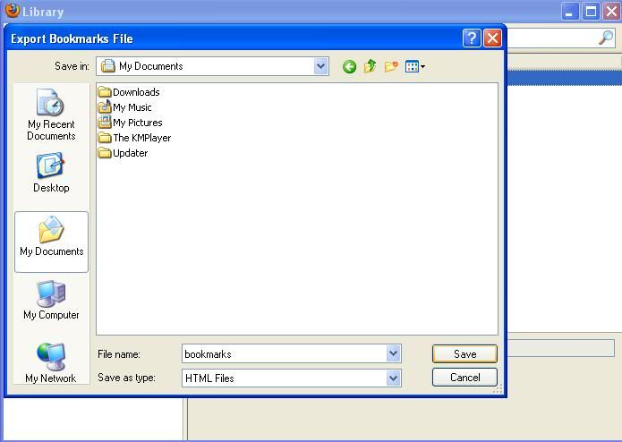622x442 pixels.
Task: Open the View menu icon
Action: 415,66
